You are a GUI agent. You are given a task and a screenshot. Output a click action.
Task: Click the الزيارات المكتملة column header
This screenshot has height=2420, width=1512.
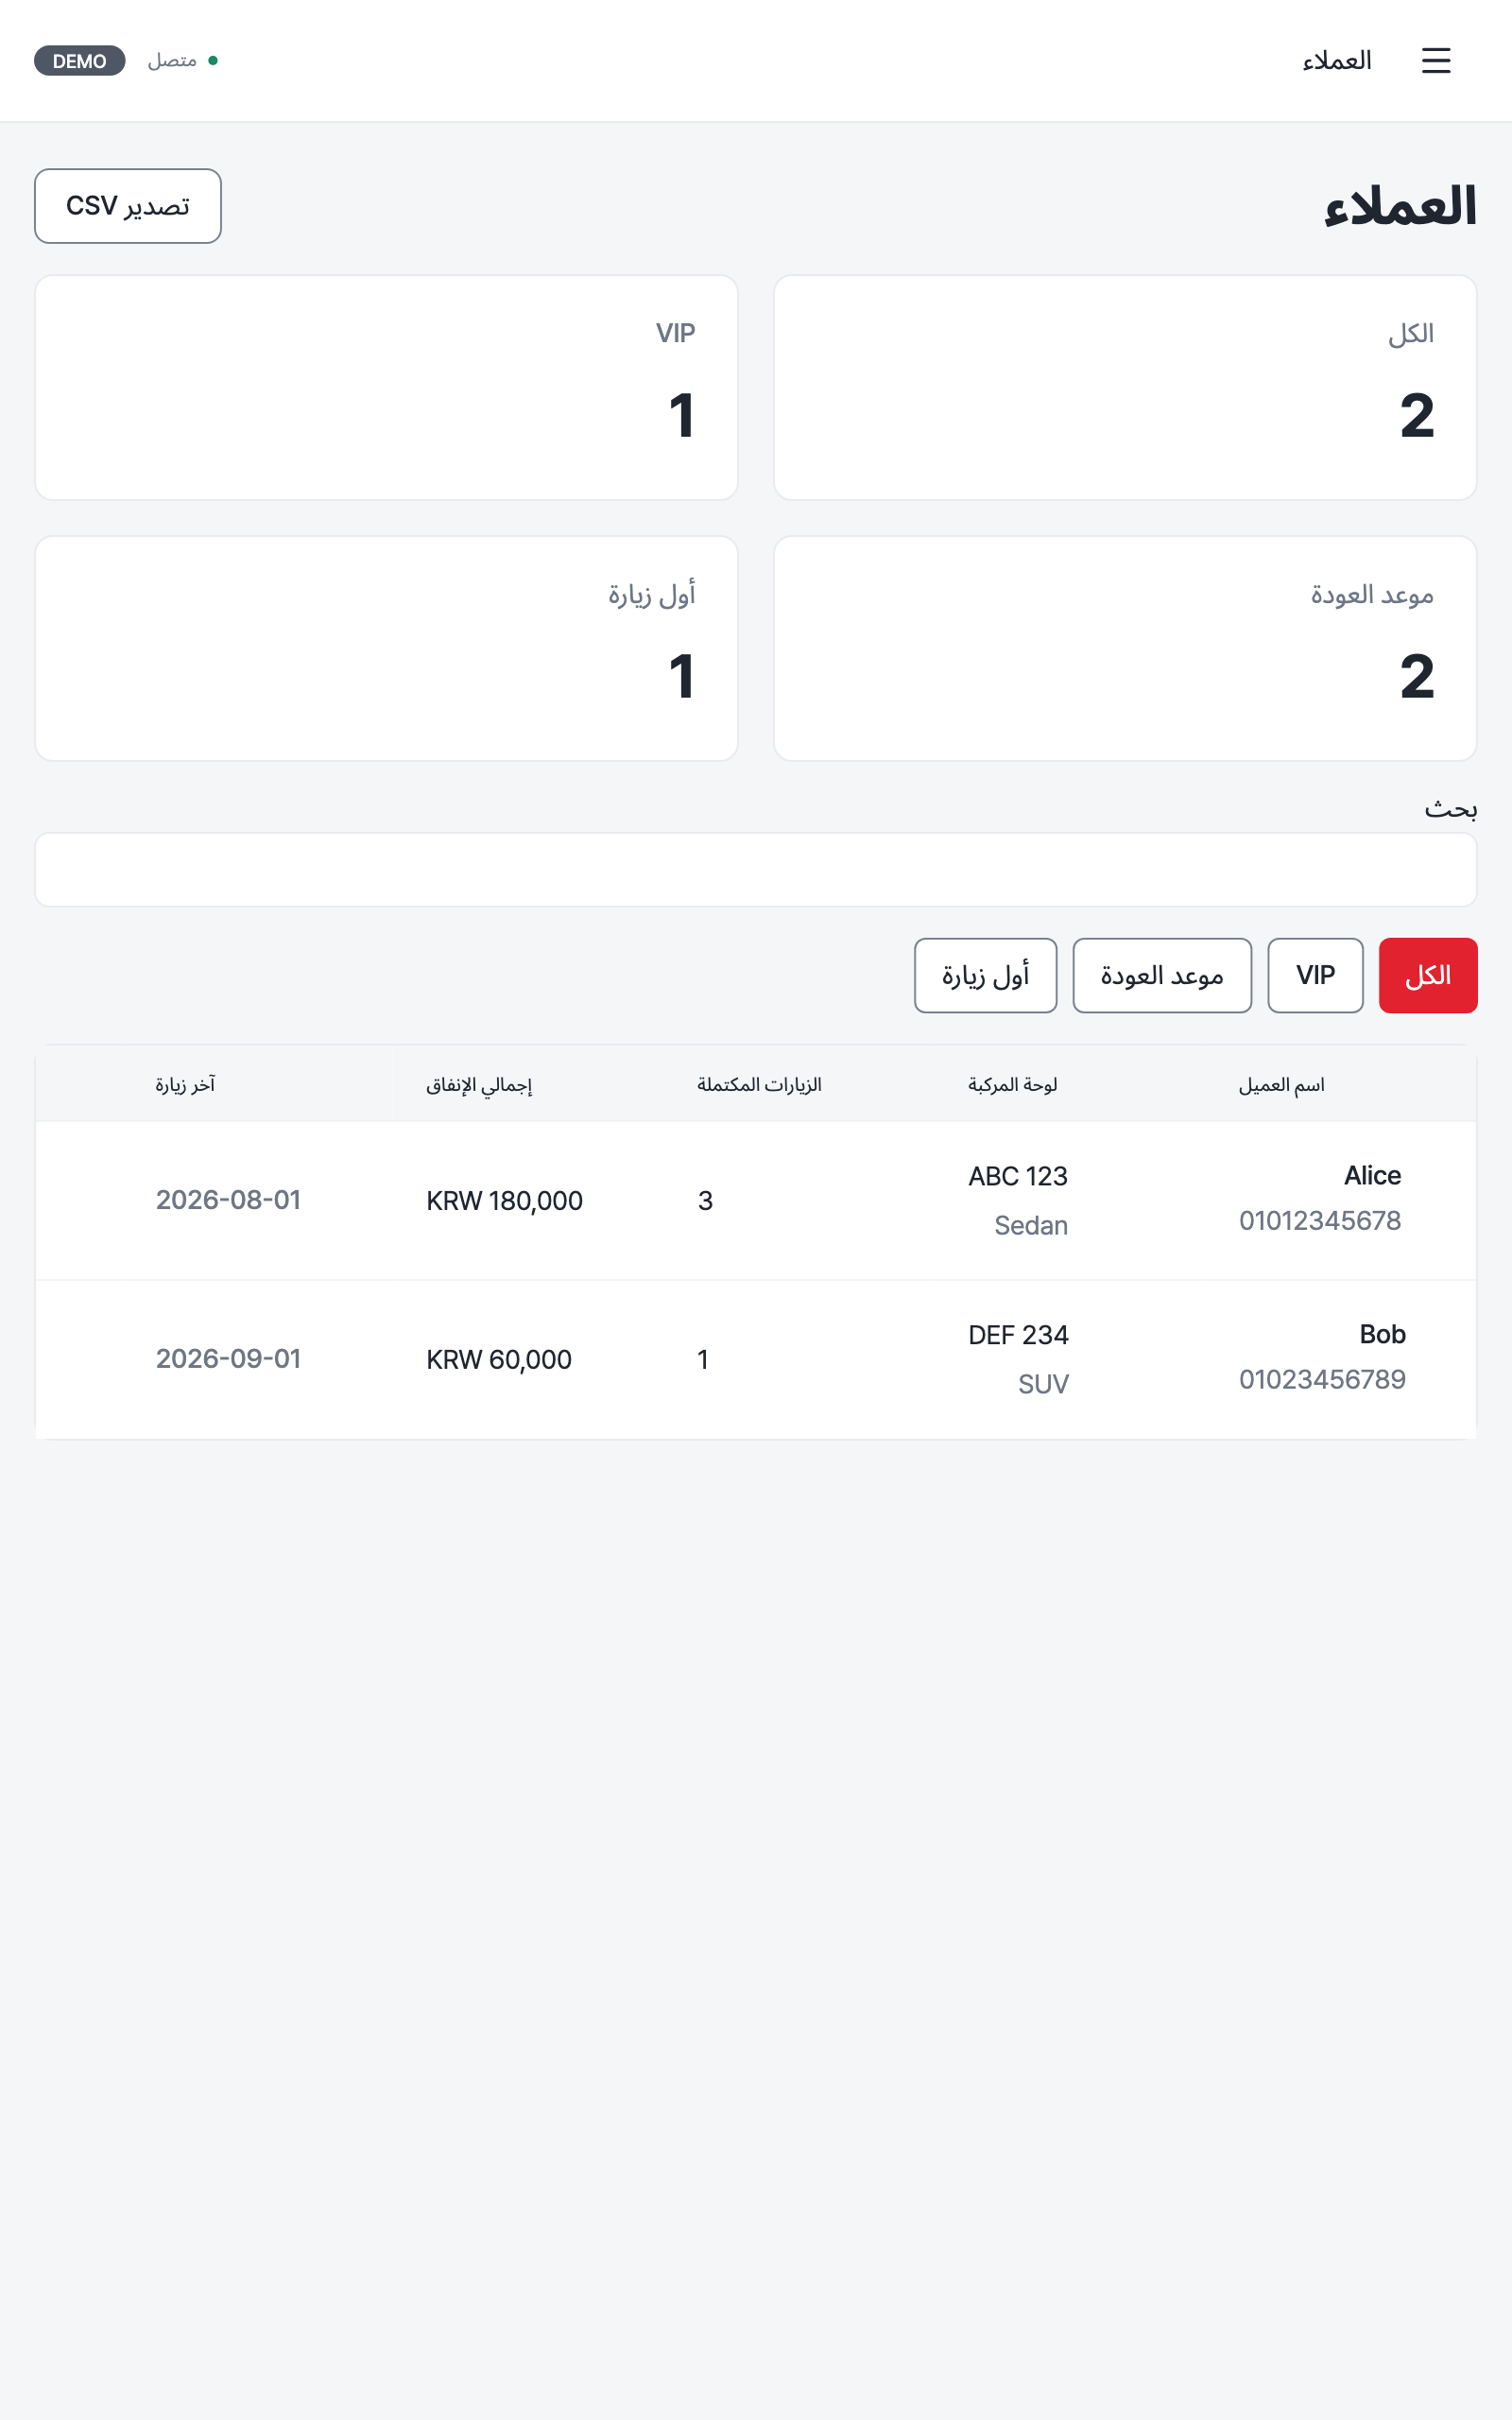click(x=759, y=1085)
